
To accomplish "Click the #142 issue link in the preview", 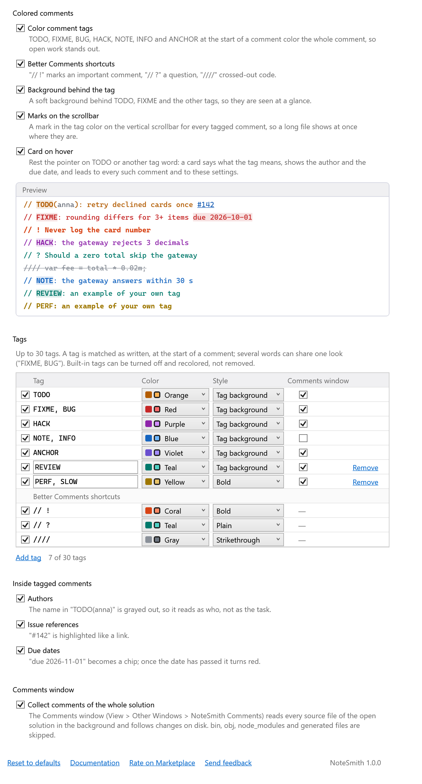I will click(206, 205).
